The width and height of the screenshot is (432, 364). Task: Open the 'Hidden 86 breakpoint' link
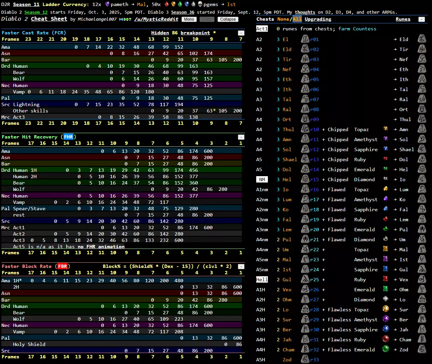click(180, 33)
